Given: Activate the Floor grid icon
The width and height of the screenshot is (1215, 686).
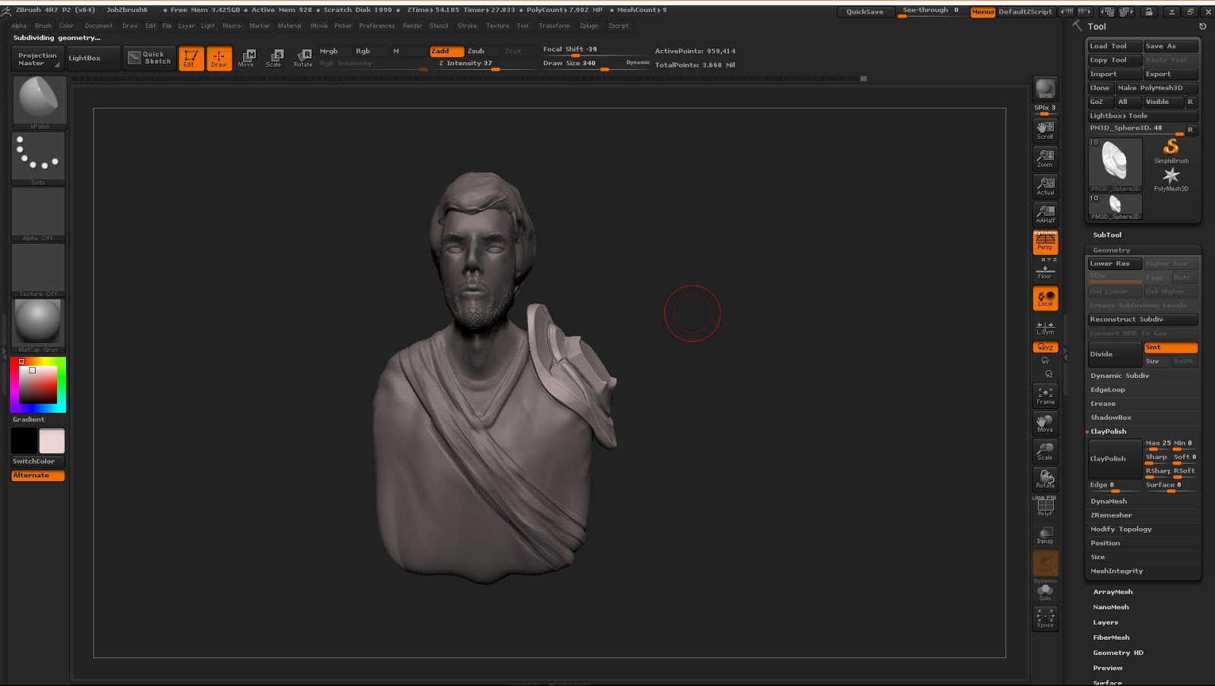Looking at the screenshot, I should [x=1045, y=272].
